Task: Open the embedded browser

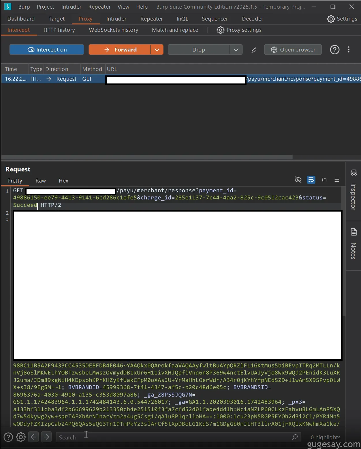Action: pos(293,50)
